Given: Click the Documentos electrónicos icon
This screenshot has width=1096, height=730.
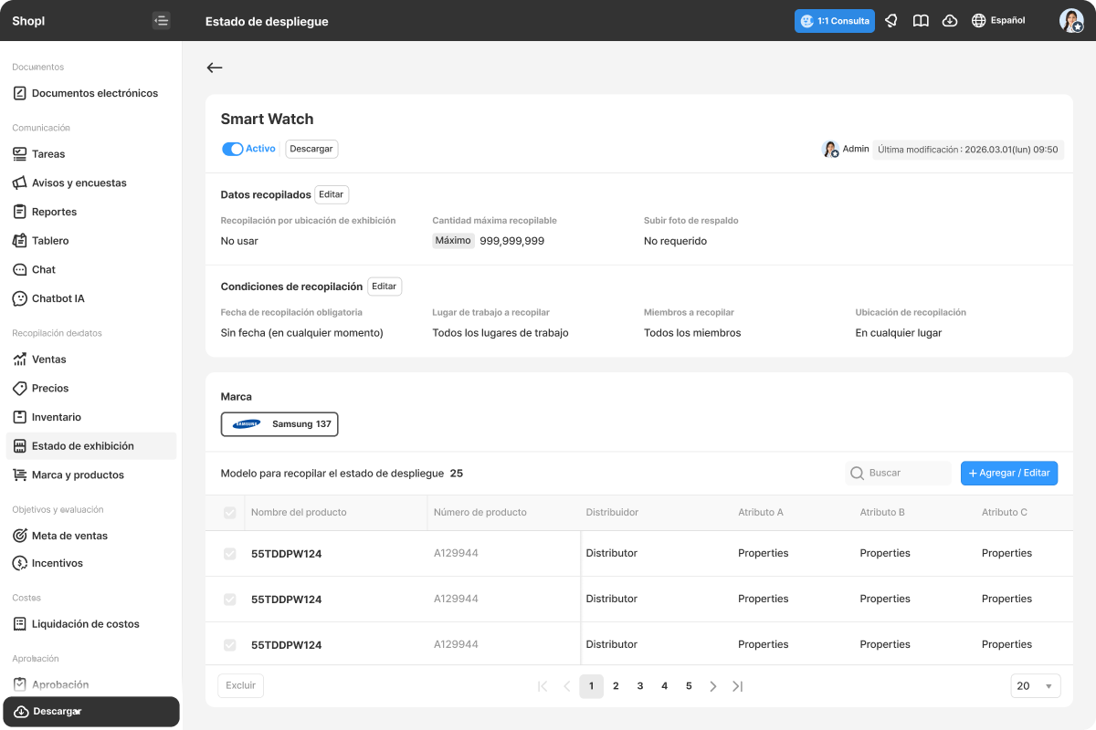Looking at the screenshot, I should [x=20, y=93].
